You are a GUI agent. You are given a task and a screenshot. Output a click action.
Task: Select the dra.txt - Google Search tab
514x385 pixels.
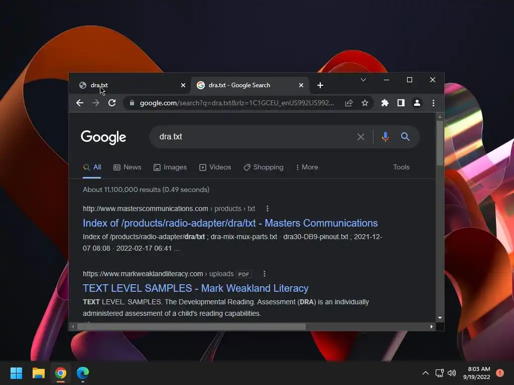click(x=249, y=85)
